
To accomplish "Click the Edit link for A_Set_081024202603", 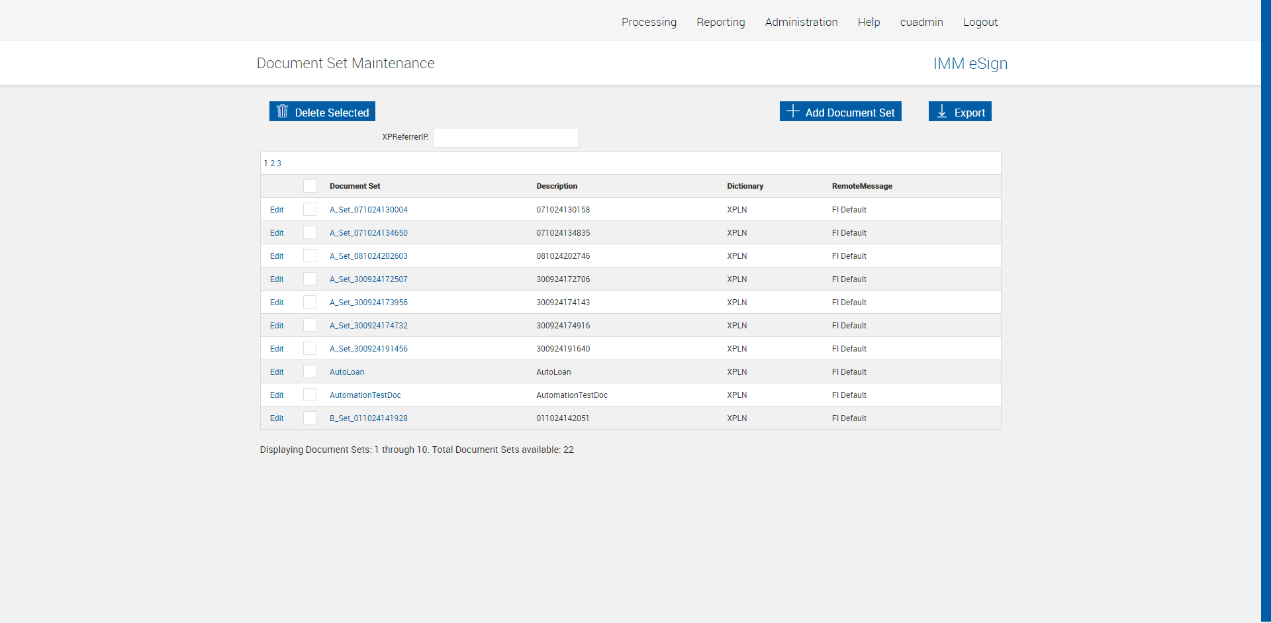I will point(277,256).
